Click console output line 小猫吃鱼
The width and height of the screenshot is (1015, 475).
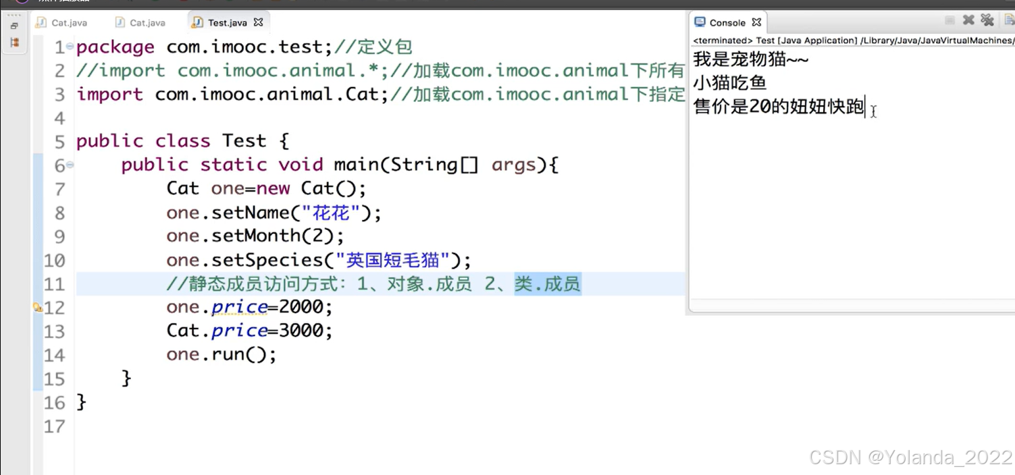coord(730,83)
